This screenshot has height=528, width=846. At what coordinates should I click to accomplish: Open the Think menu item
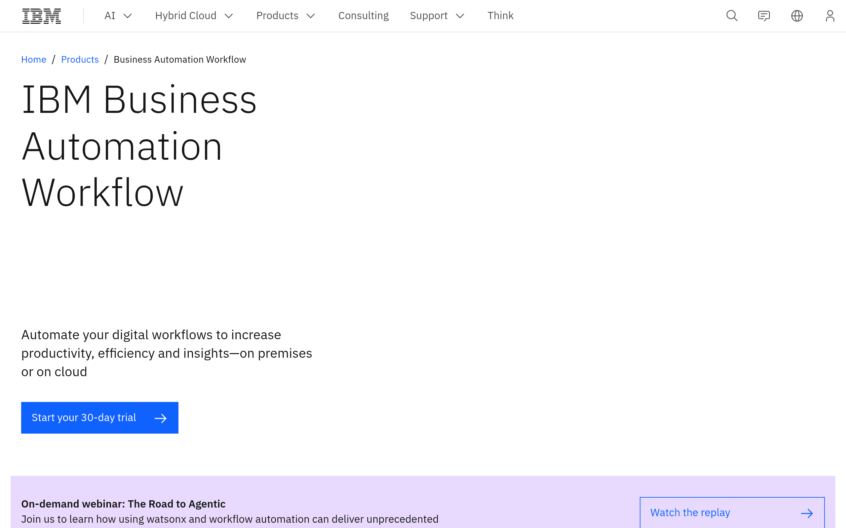500,16
